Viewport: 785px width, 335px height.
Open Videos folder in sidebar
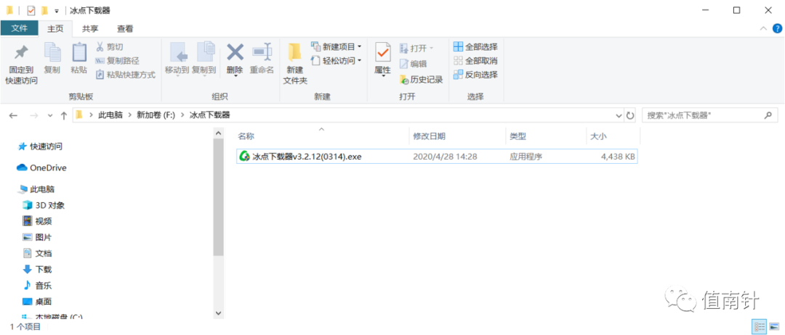point(38,221)
